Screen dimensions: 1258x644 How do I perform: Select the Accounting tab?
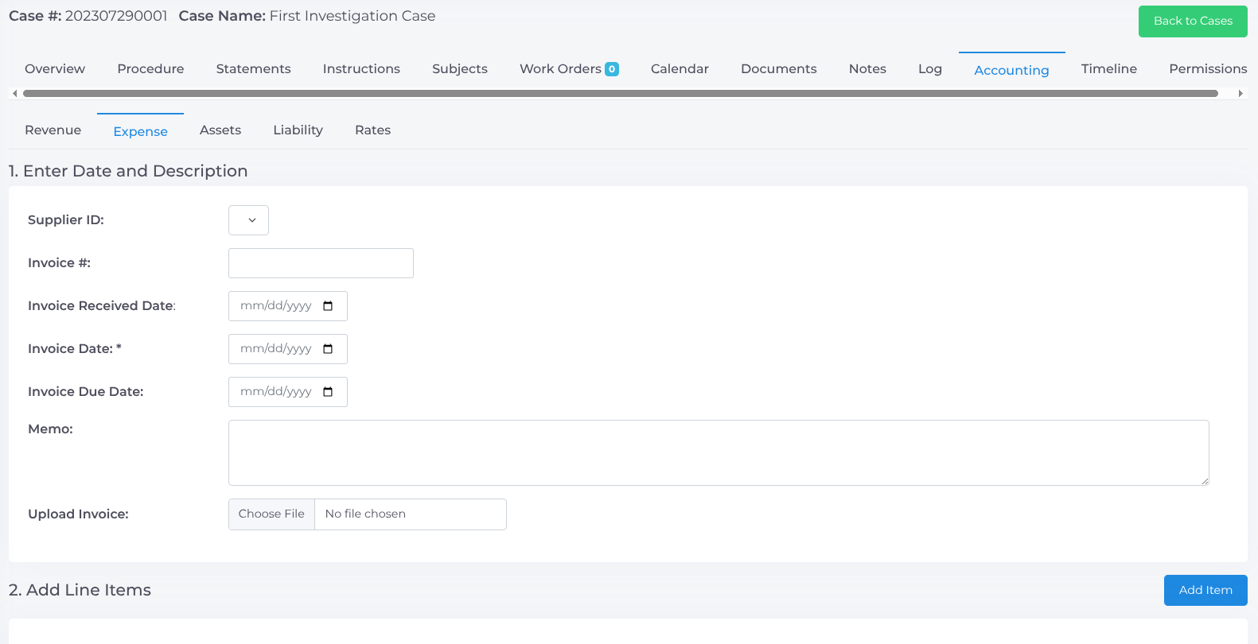(x=1011, y=70)
